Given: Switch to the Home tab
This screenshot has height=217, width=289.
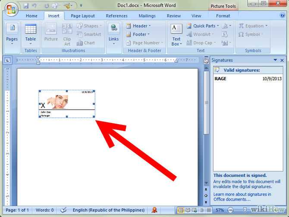Looking at the screenshot, I should (31, 16).
